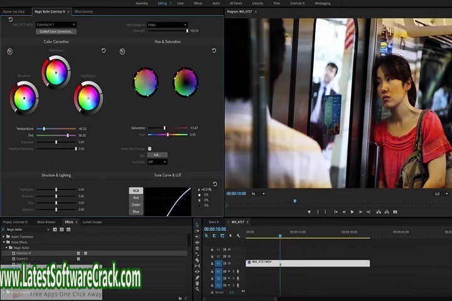Image resolution: width=452 pixels, height=301 pixels.
Task: Open the Media Browser tab
Action: pyautogui.click(x=46, y=222)
